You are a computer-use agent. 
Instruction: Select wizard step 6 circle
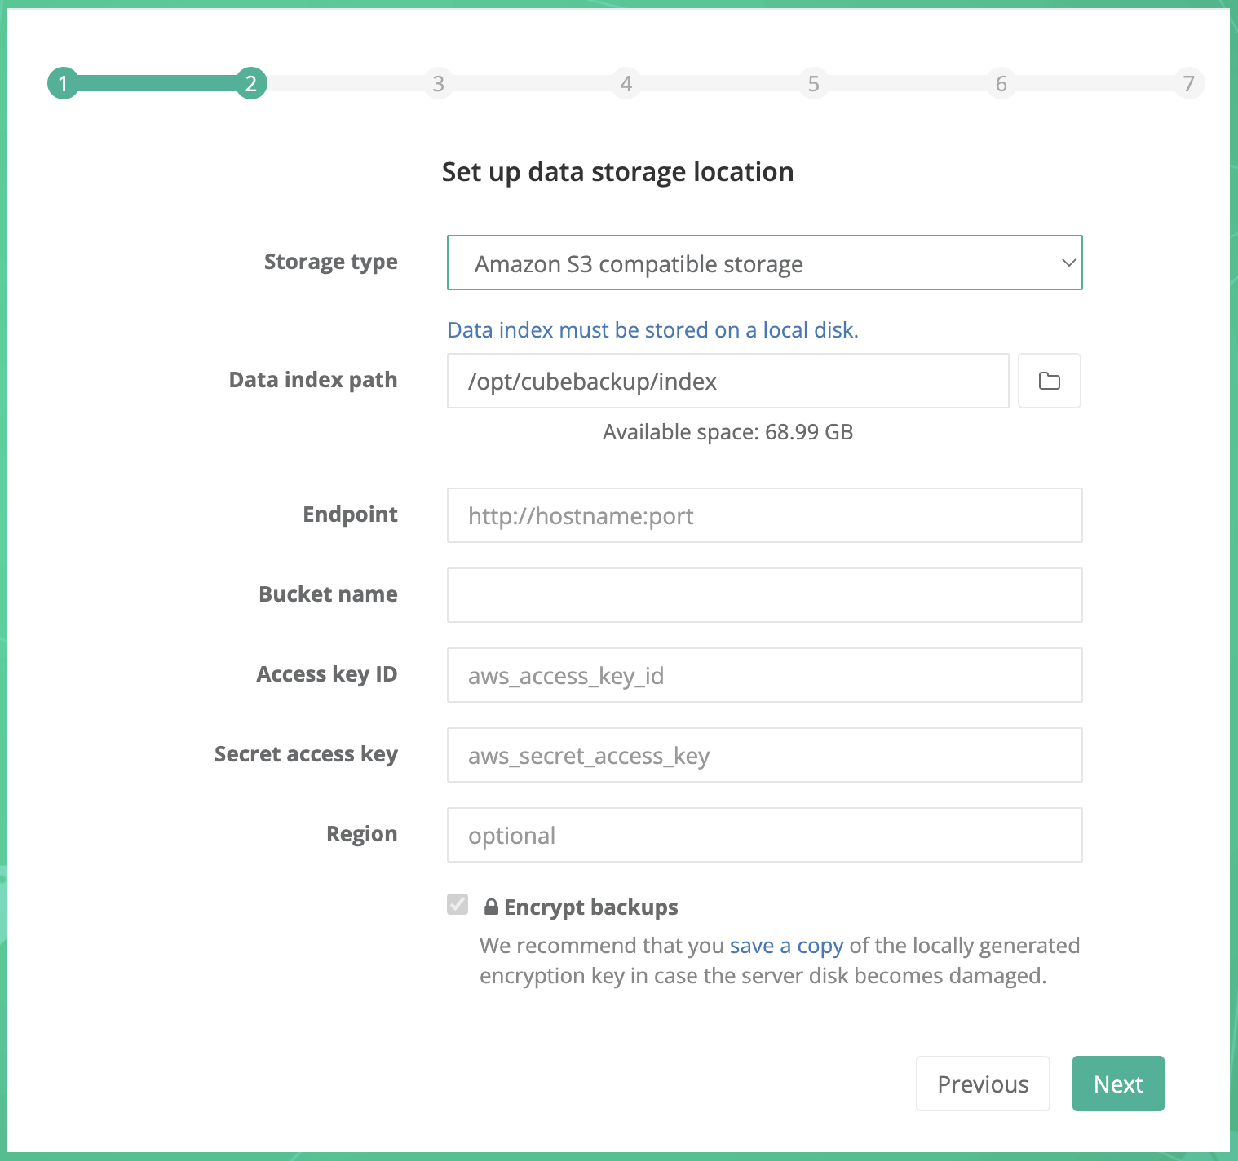1001,83
